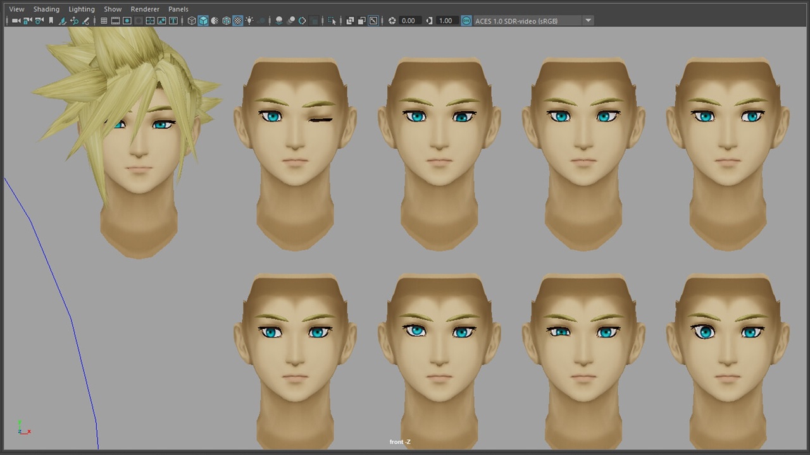
Task: Click the X-Ray Active Components icon
Action: coord(361,21)
